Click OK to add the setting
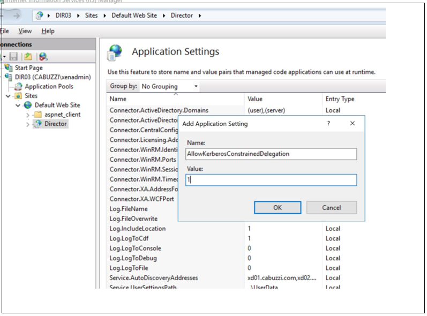Image resolution: width=427 pixels, height=316 pixels. [277, 207]
